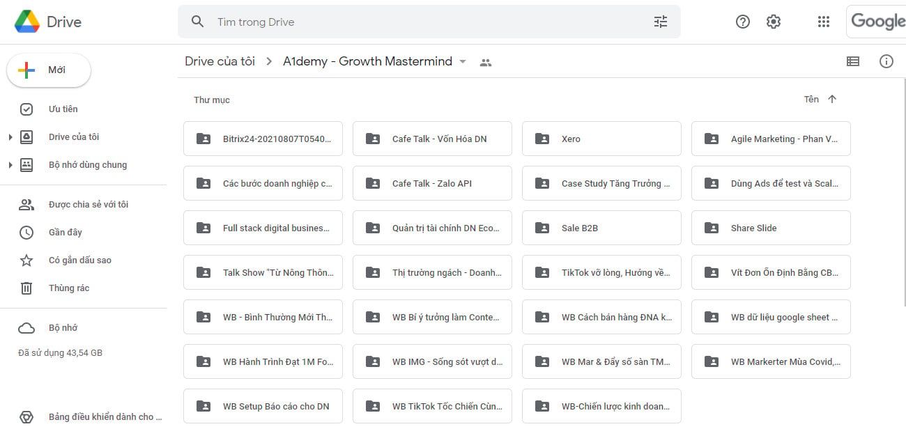Navigate to Drive của tôi breadcrumb
This screenshot has height=429, width=906.
[x=220, y=61]
